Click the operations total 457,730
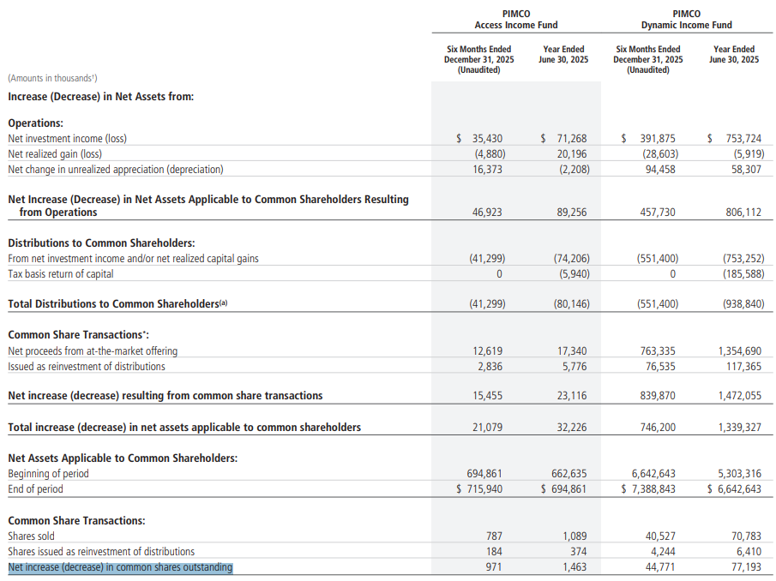The image size is (776, 581). (x=657, y=213)
